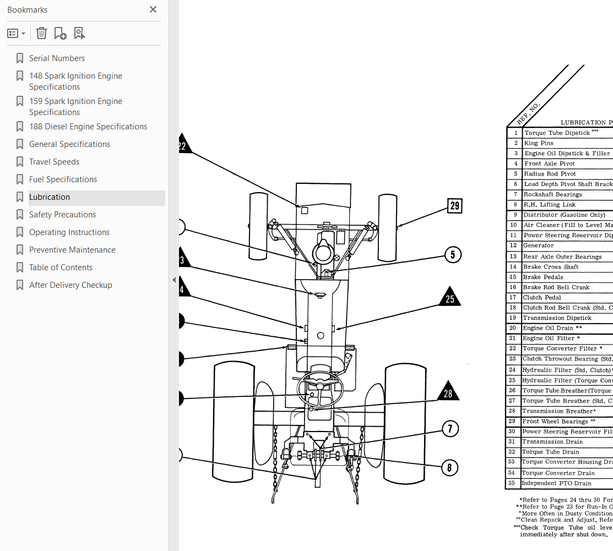Click the bookmark icon beside Serial Numbers
The height and width of the screenshot is (551, 613).
click(19, 58)
